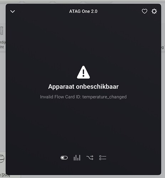Click empty dark area below error message
Viewport: 165px width, 178px height.
[83, 125]
